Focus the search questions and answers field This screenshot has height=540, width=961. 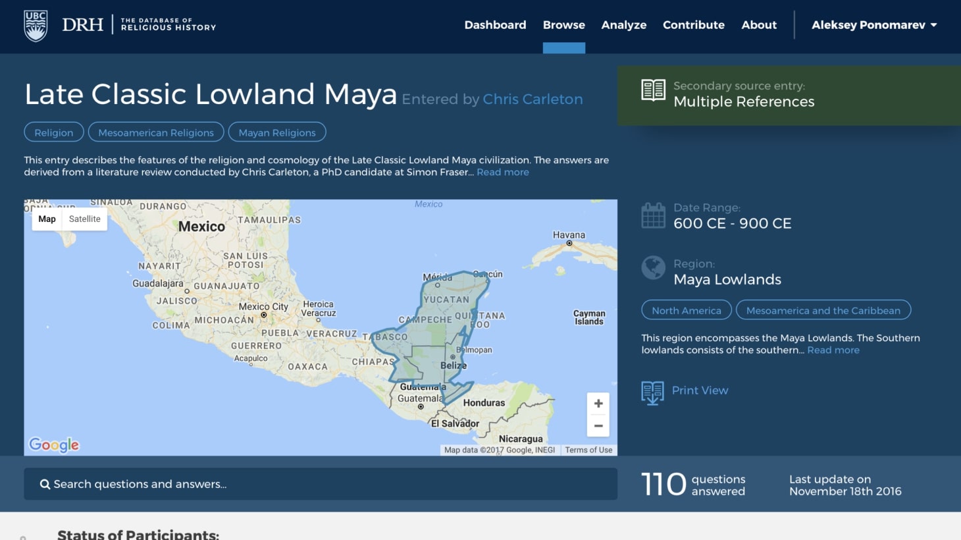tap(321, 484)
